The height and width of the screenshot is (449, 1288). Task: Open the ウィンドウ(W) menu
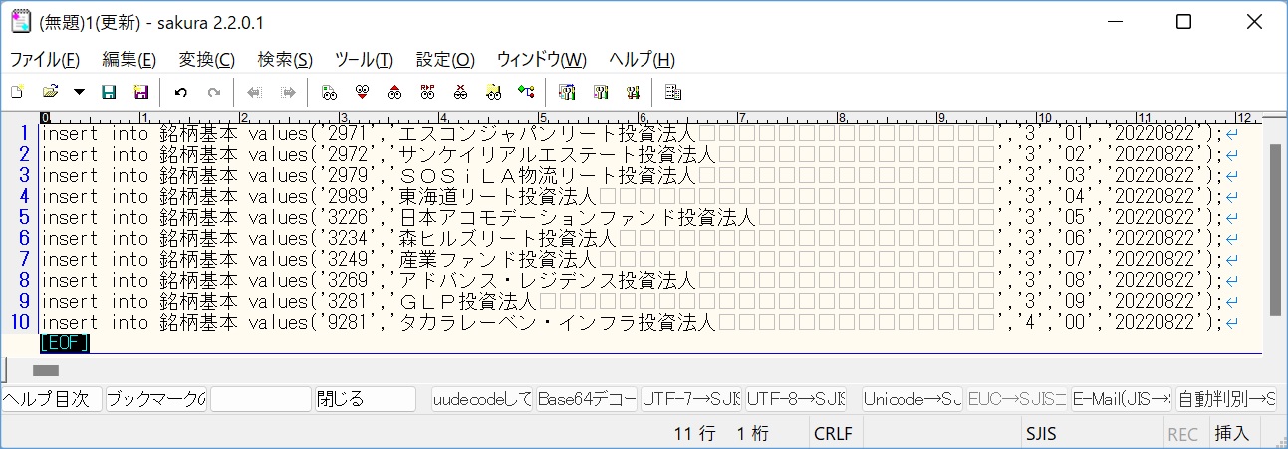coord(542,59)
